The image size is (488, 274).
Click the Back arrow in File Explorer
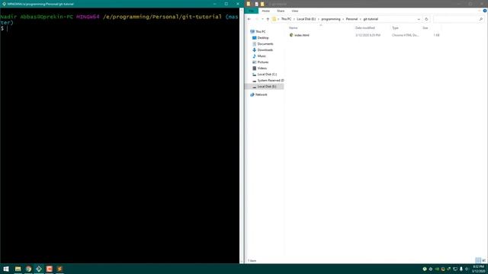coord(249,19)
